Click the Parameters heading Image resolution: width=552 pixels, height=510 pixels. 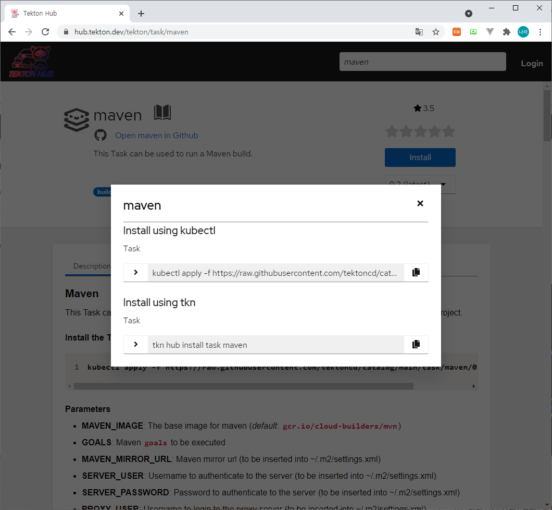(x=87, y=409)
